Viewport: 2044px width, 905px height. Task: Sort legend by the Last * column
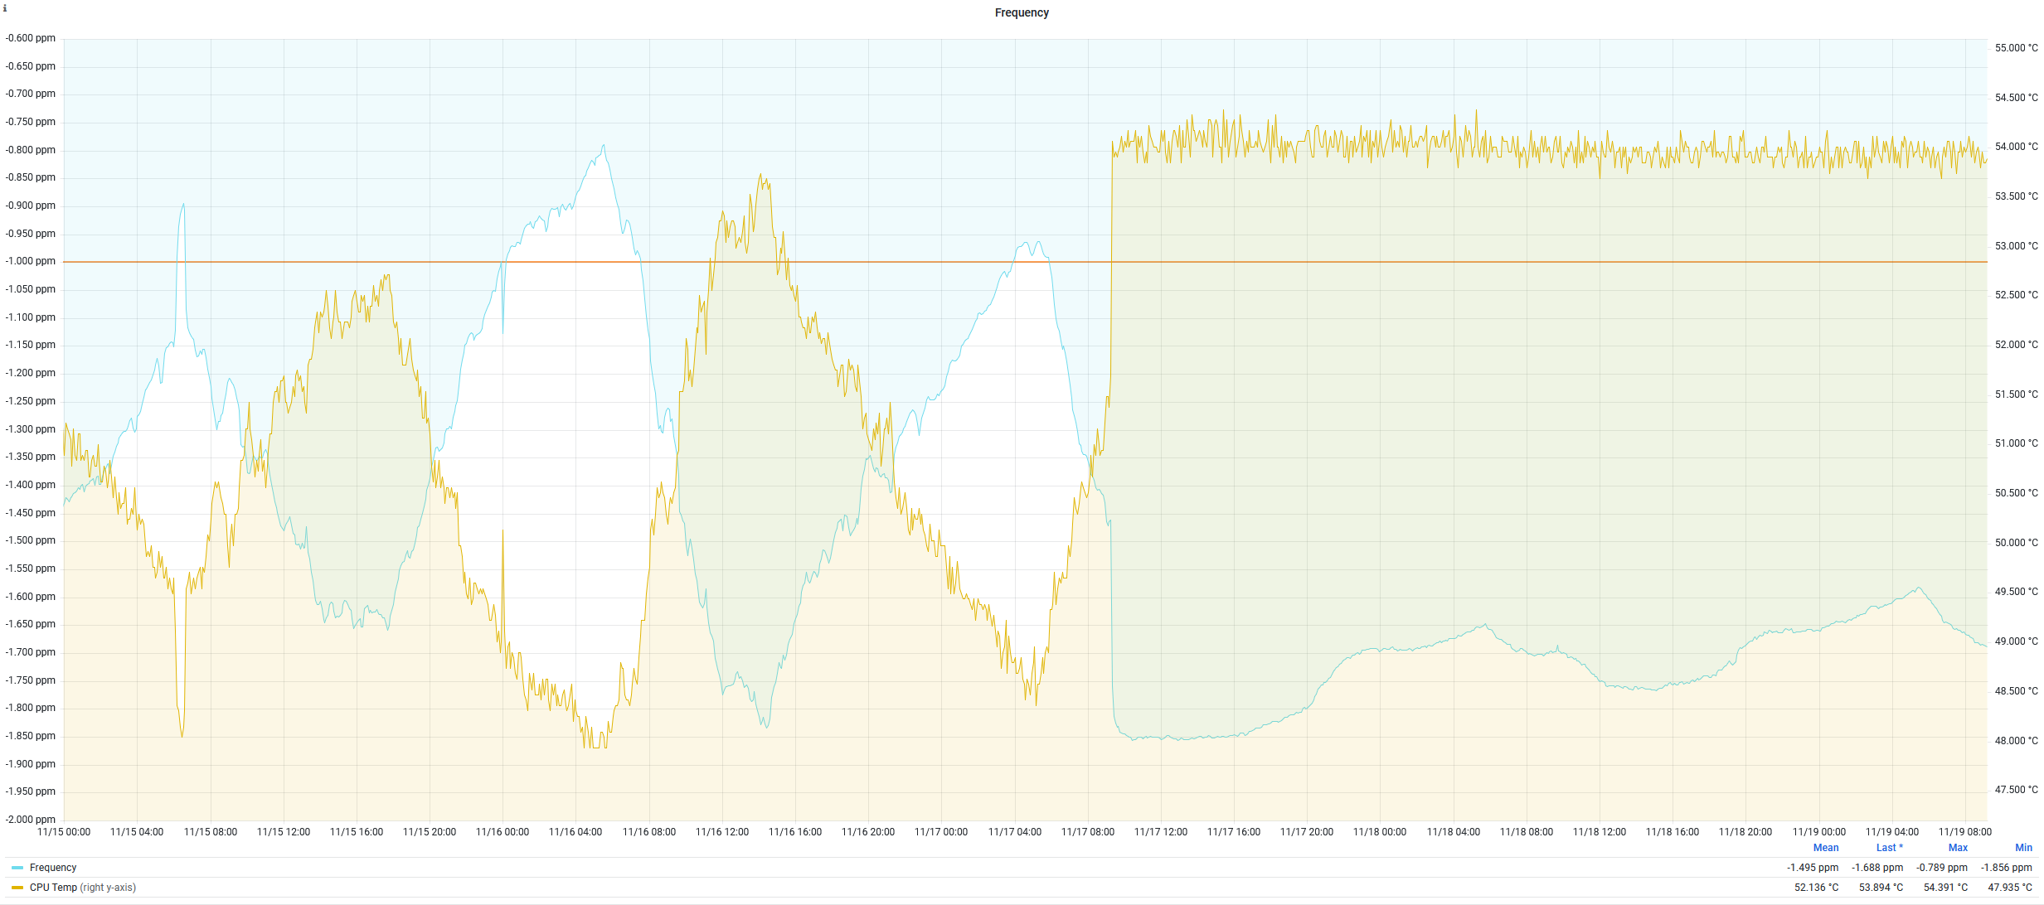pos(1889,848)
